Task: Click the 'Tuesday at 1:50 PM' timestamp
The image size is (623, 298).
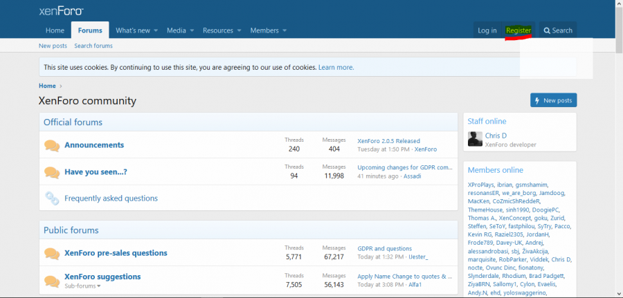Action: coord(383,149)
